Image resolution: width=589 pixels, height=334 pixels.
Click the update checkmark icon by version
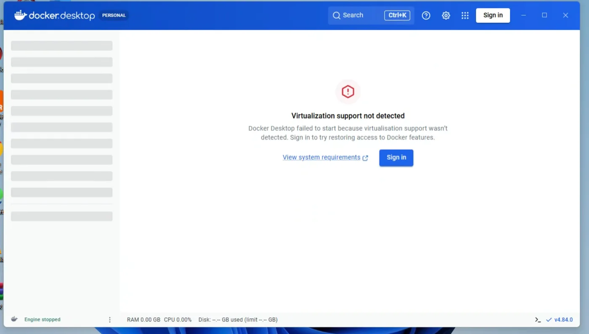pyautogui.click(x=549, y=320)
